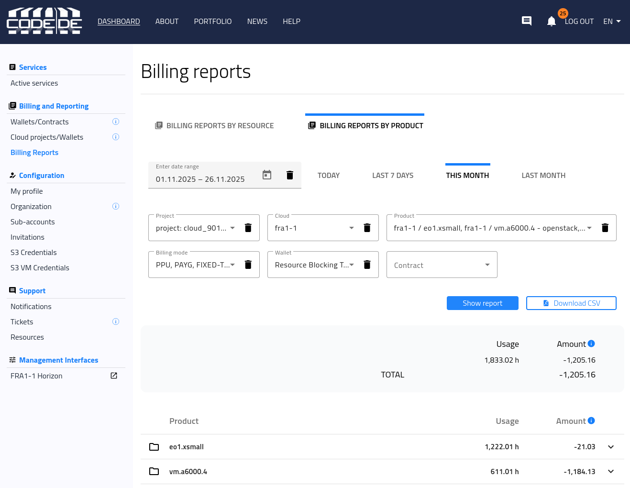This screenshot has height=488, width=630.
Task: Select the Last 7 Days range tab
Action: click(393, 176)
